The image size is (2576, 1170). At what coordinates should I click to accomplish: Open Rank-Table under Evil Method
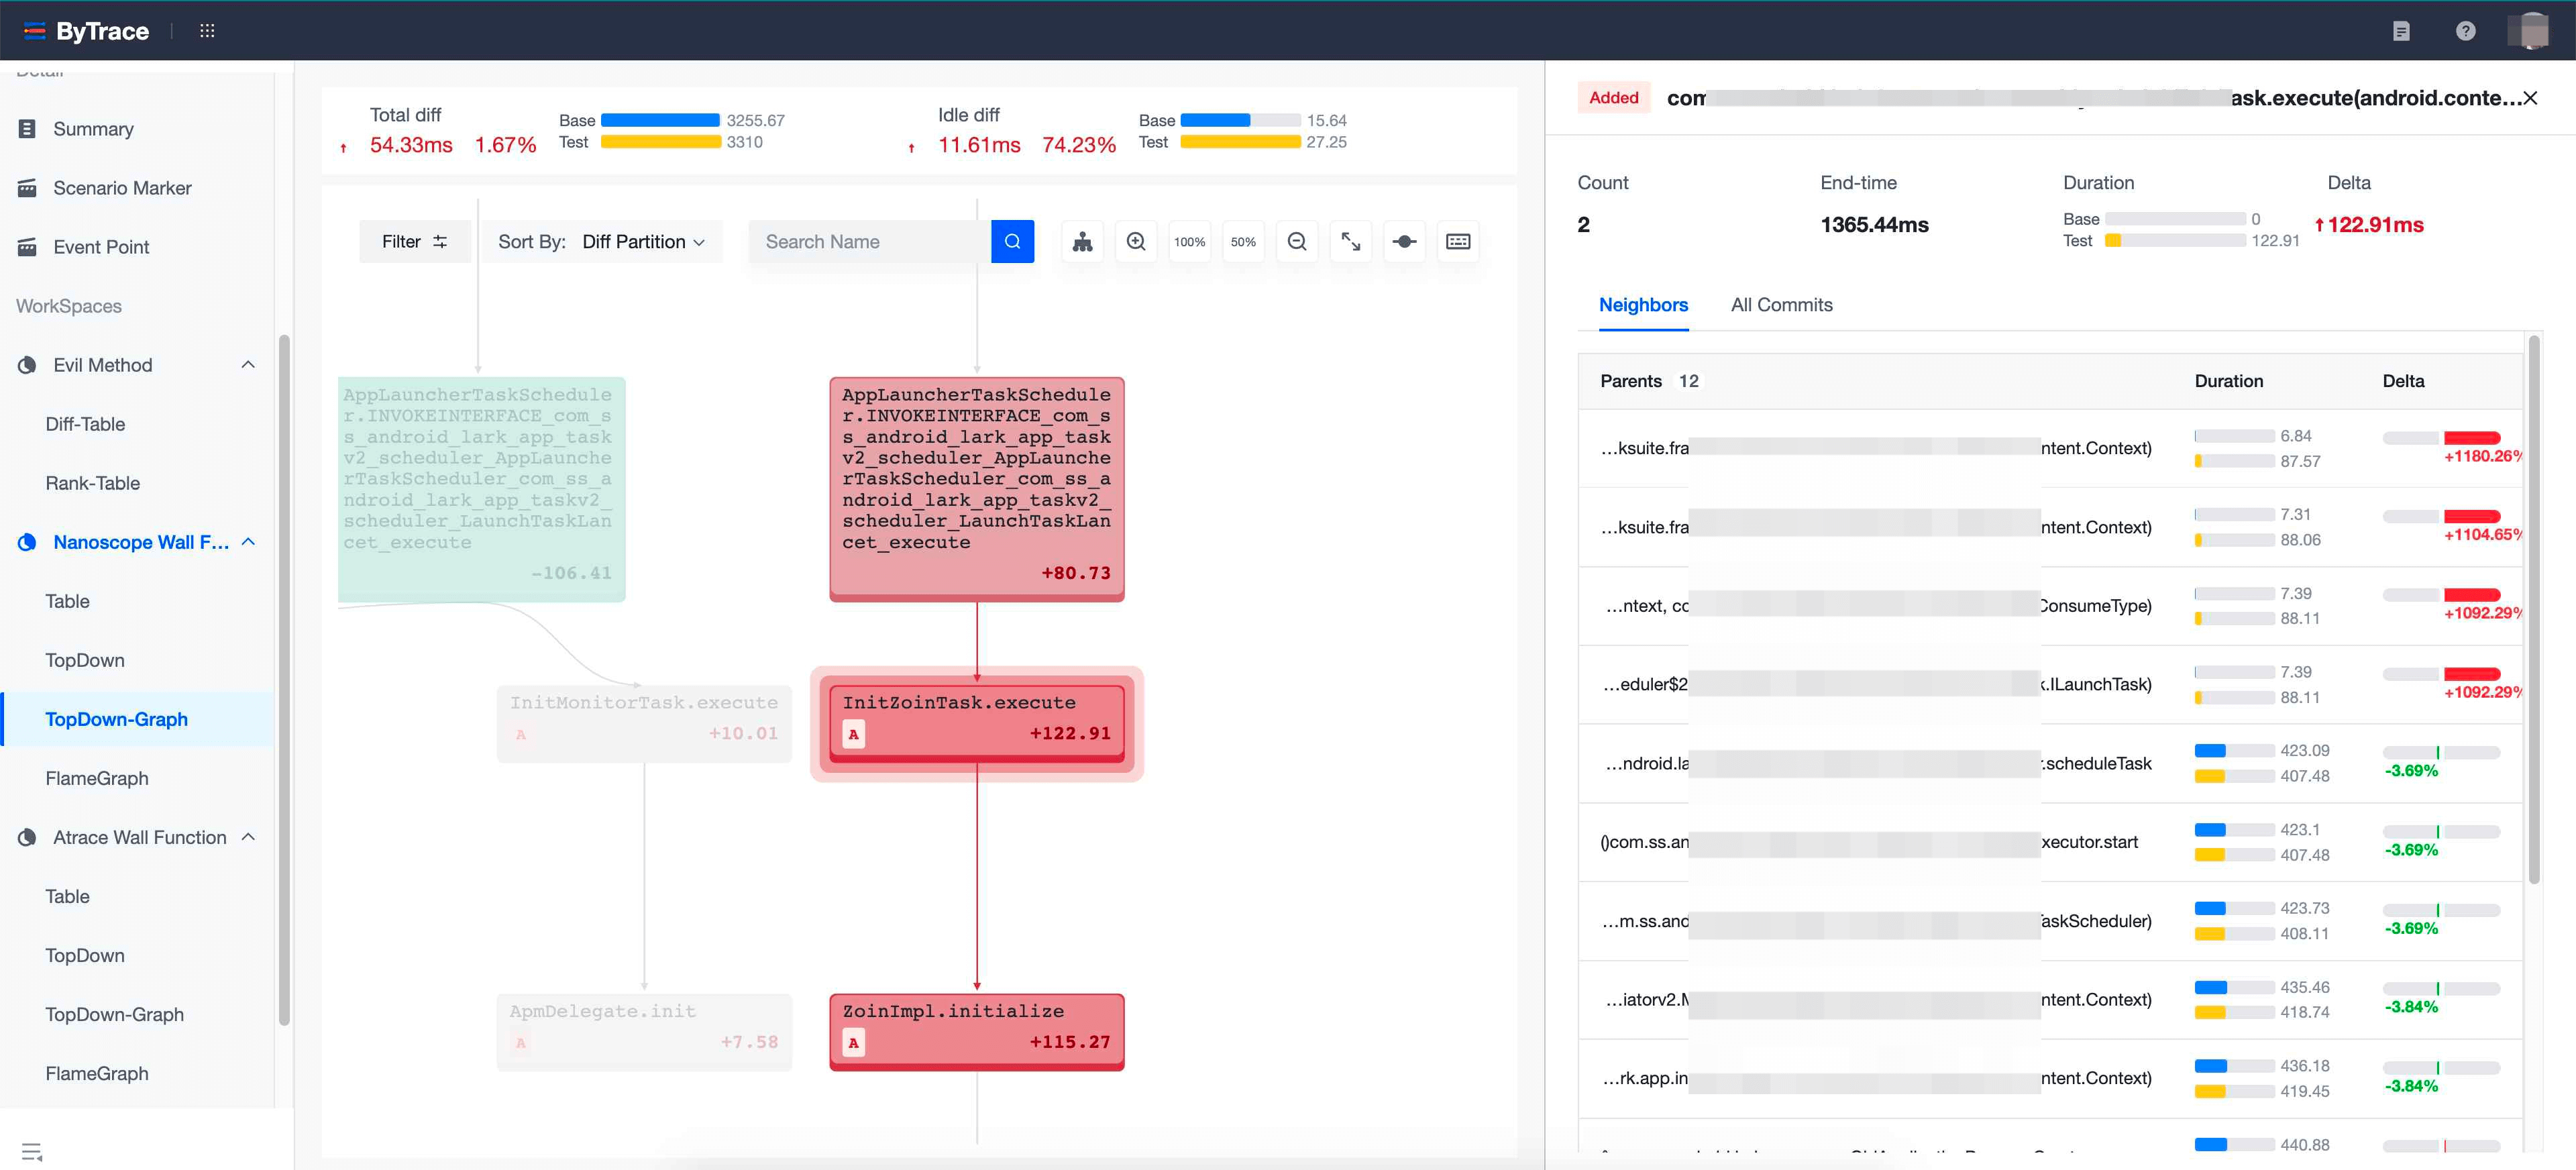tap(92, 483)
